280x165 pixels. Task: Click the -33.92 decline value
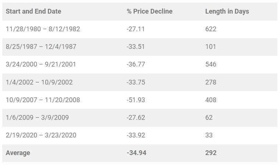[x=135, y=135]
